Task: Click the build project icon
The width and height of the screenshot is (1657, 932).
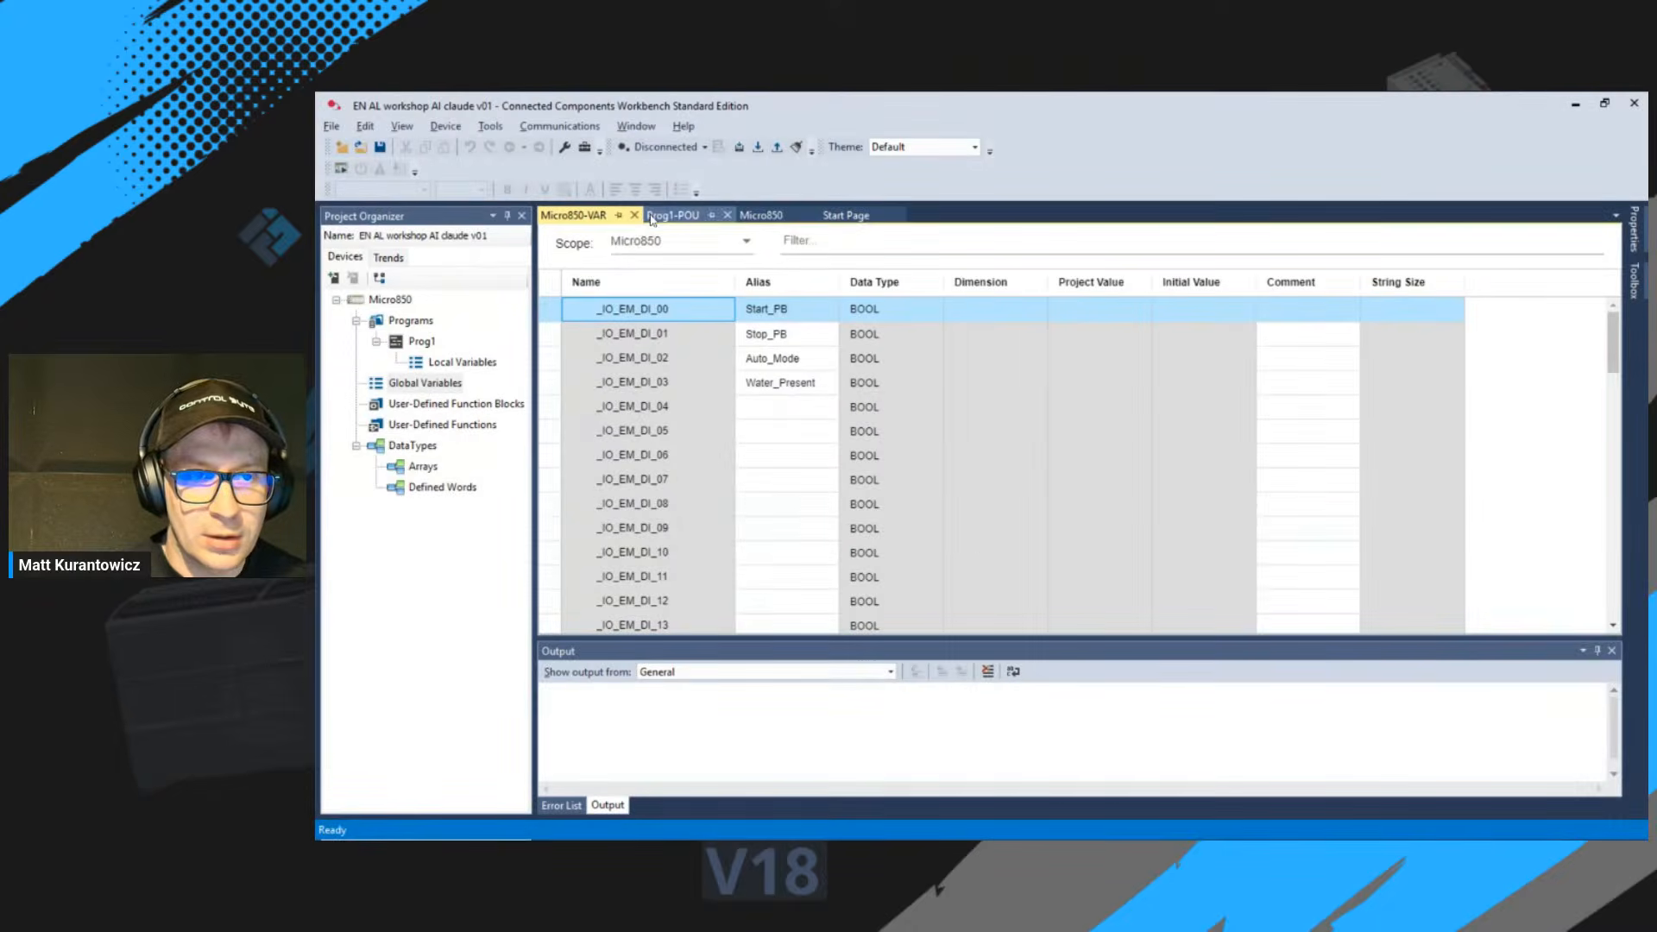Action: pyautogui.click(x=739, y=148)
